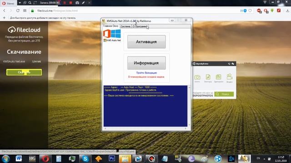
Task: Open Skype from the taskbar
Action: [85, 159]
